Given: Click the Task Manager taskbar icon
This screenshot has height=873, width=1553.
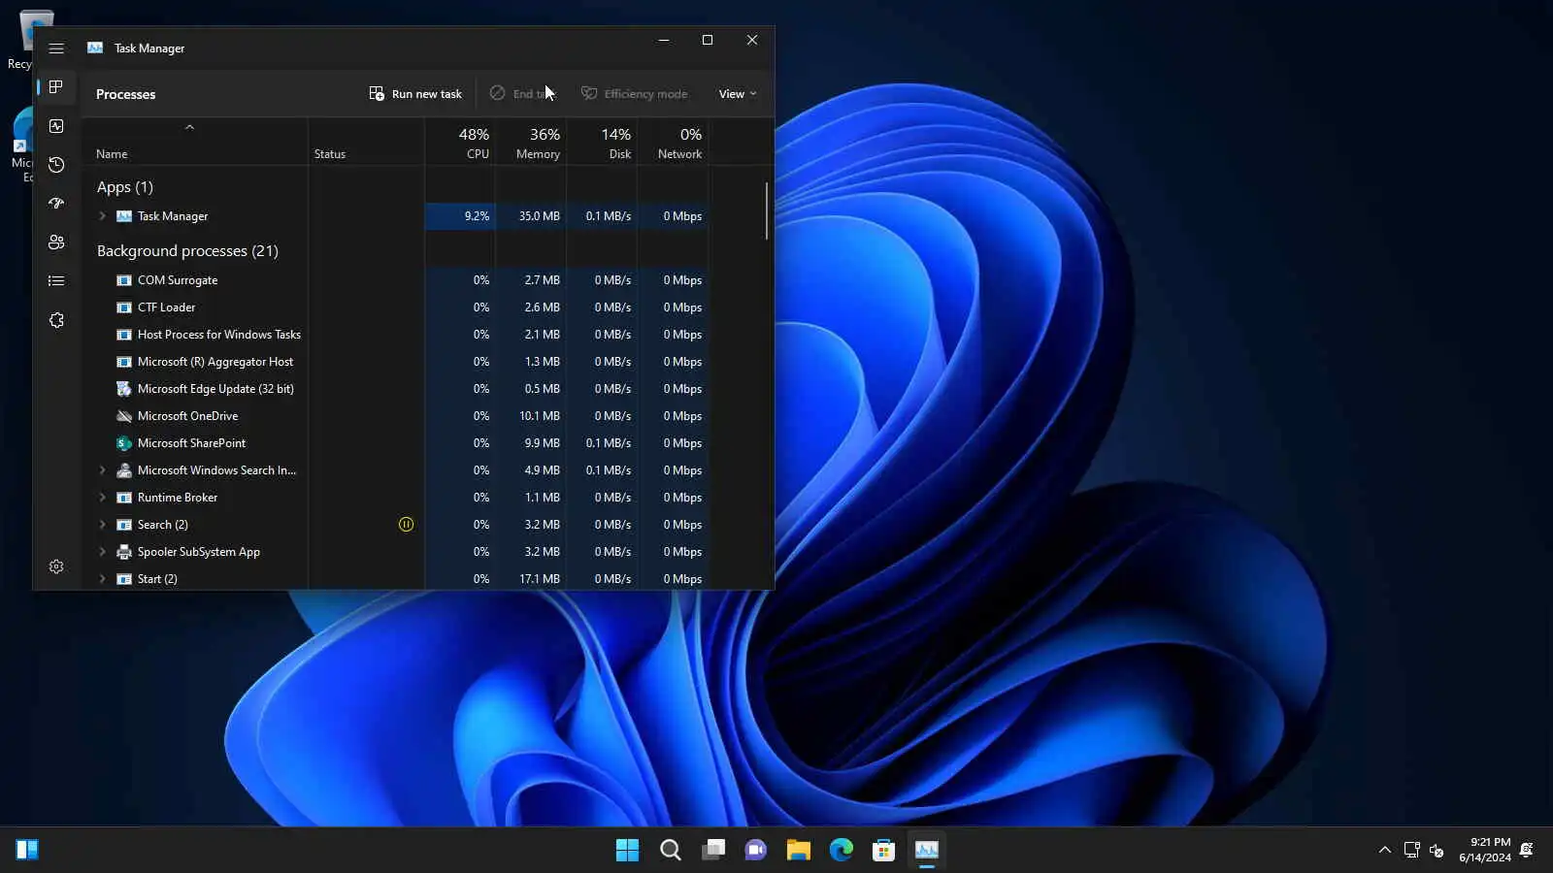Looking at the screenshot, I should coord(926,851).
